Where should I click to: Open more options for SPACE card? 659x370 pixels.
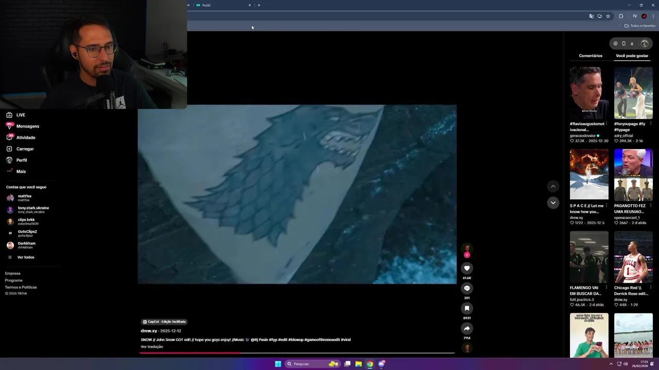pyautogui.click(x=606, y=206)
